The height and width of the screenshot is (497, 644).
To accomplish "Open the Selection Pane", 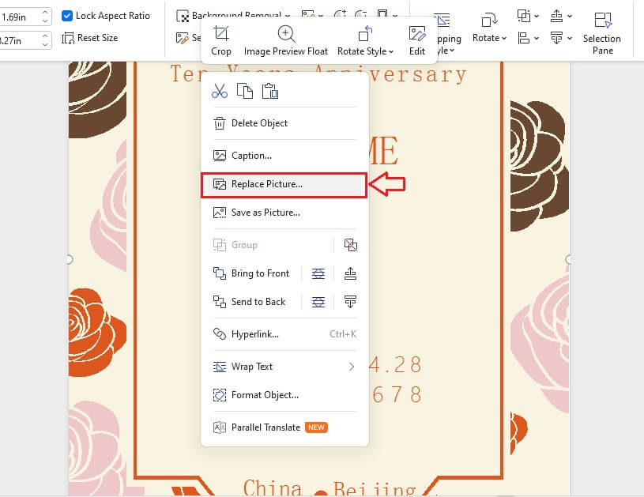I will pos(602,33).
